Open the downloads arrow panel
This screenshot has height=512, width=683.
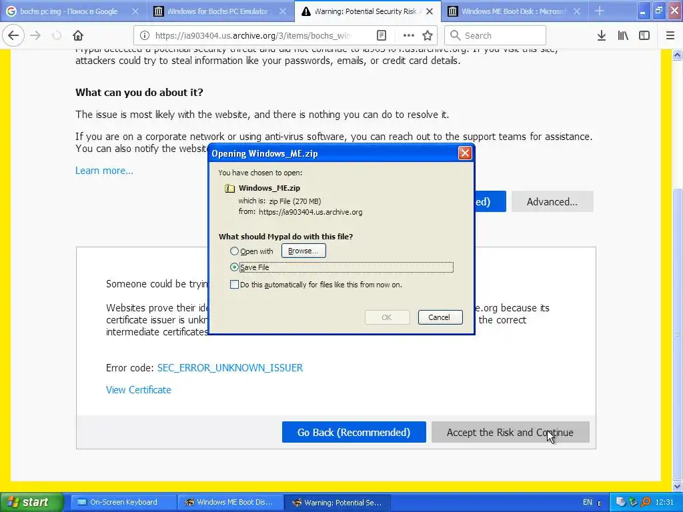coord(602,35)
